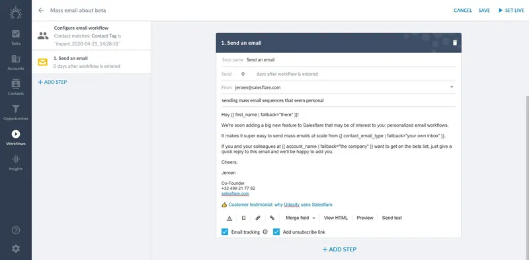Set the workflow live
This screenshot has width=529, height=260.
(x=511, y=11)
